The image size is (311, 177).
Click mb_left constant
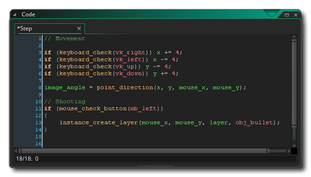(x=144, y=109)
